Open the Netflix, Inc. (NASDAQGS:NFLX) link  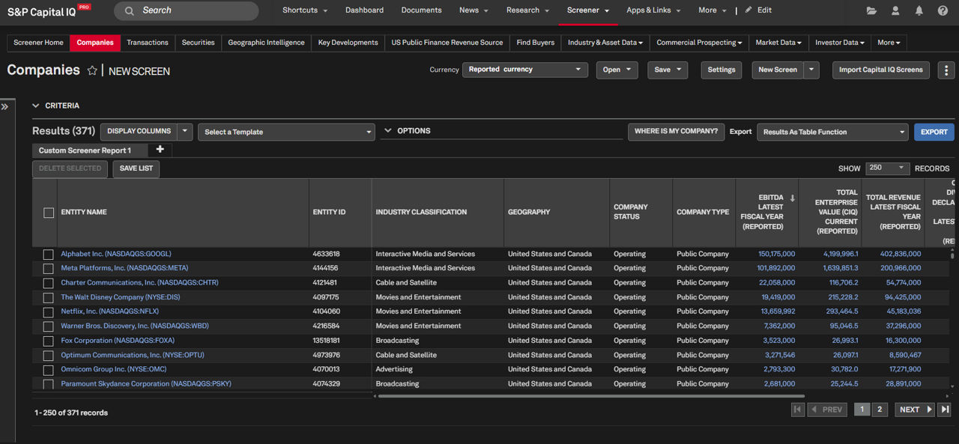tap(110, 311)
